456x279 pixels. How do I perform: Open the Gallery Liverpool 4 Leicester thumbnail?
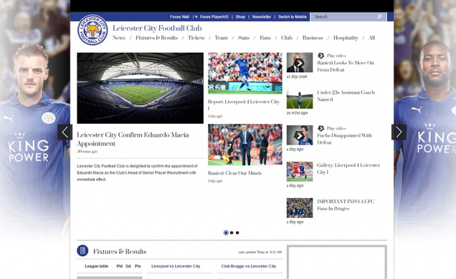(x=300, y=172)
